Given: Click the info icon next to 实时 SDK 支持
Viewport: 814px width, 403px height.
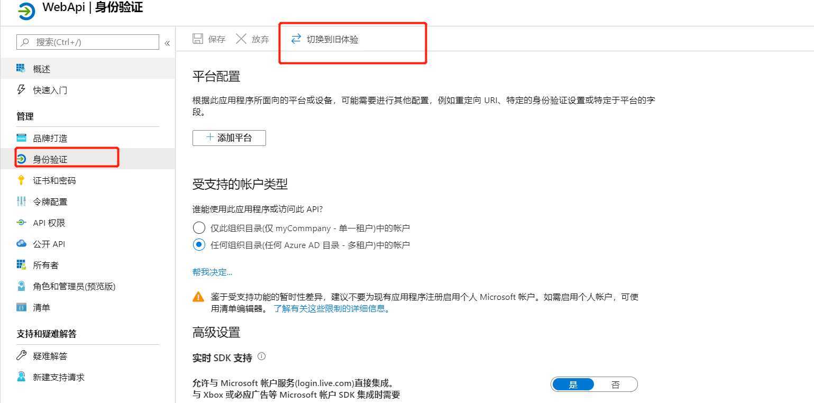Looking at the screenshot, I should pyautogui.click(x=261, y=357).
